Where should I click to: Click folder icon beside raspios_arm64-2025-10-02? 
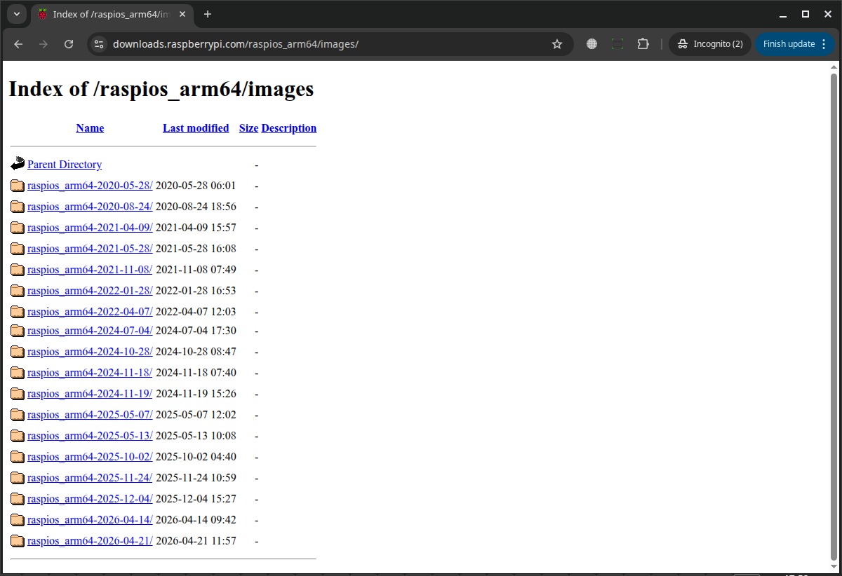(18, 457)
